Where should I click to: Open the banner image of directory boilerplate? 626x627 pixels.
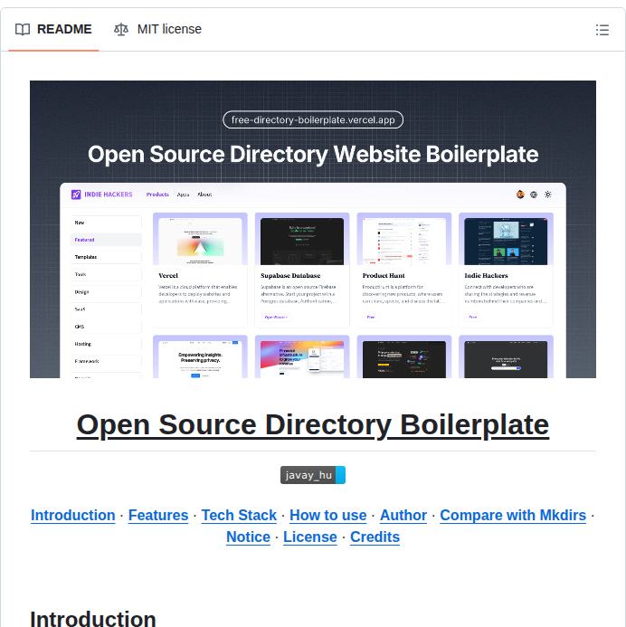[313, 229]
